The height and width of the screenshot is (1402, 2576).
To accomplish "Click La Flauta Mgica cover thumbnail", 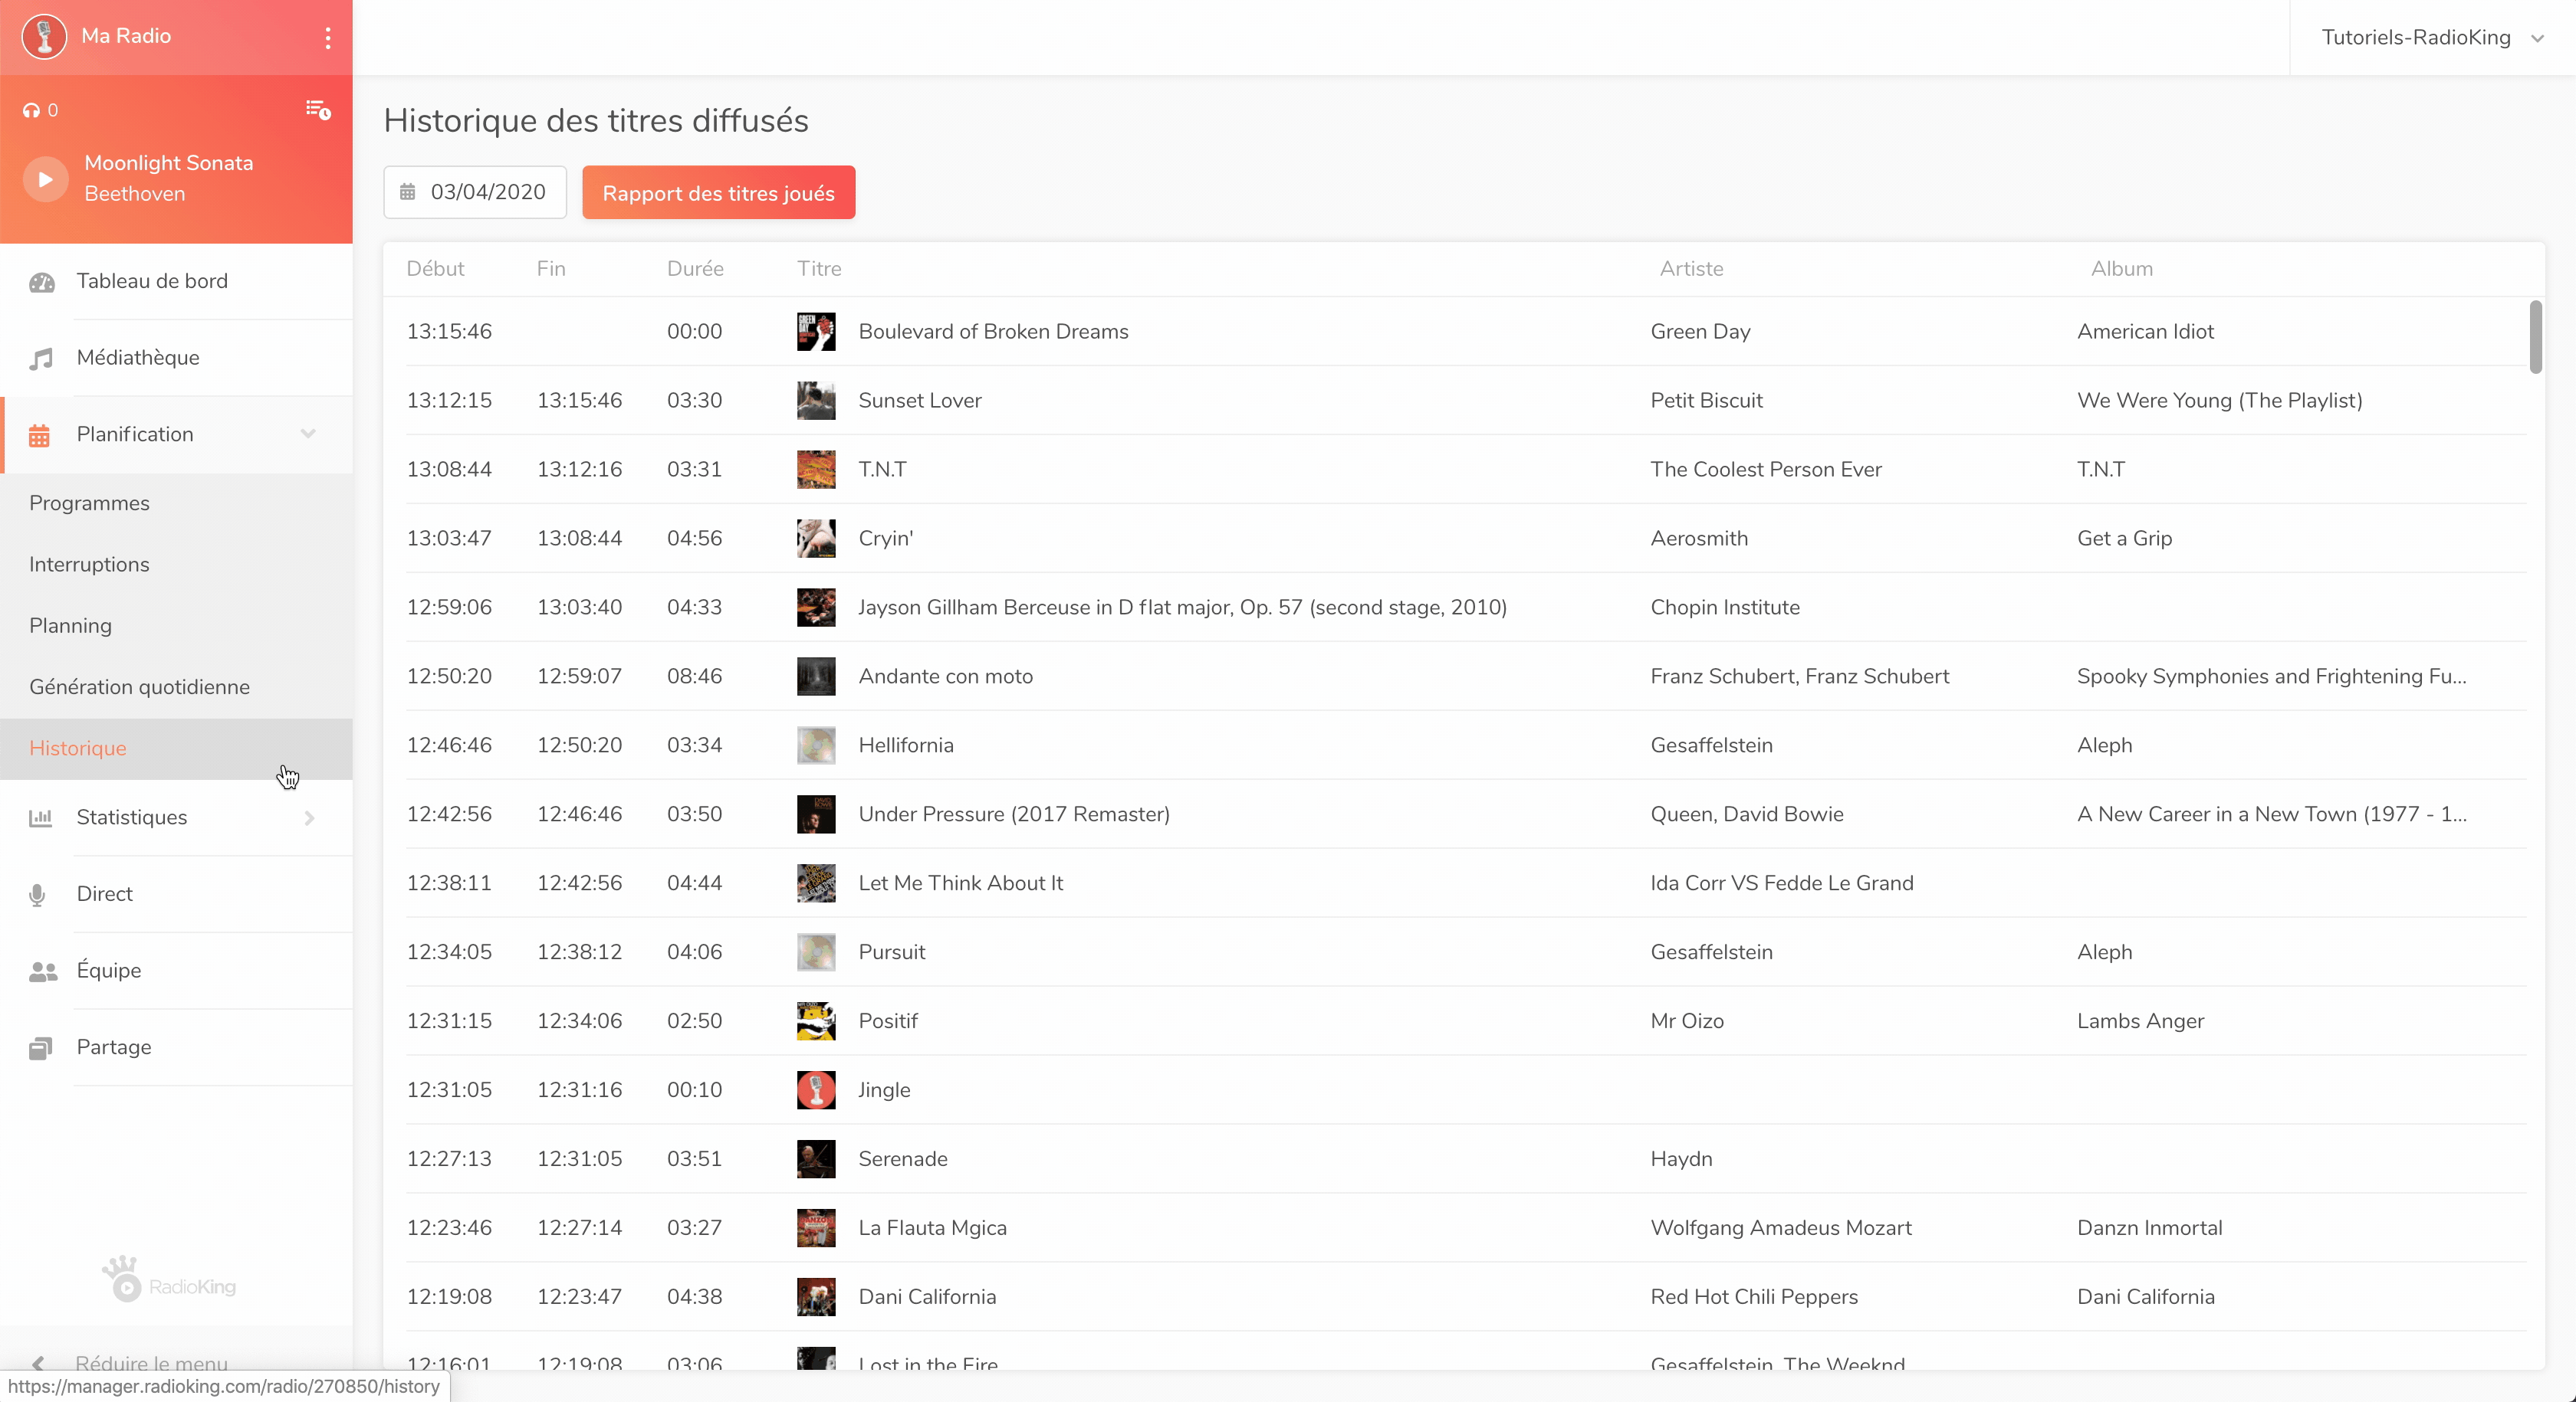I will click(x=816, y=1228).
